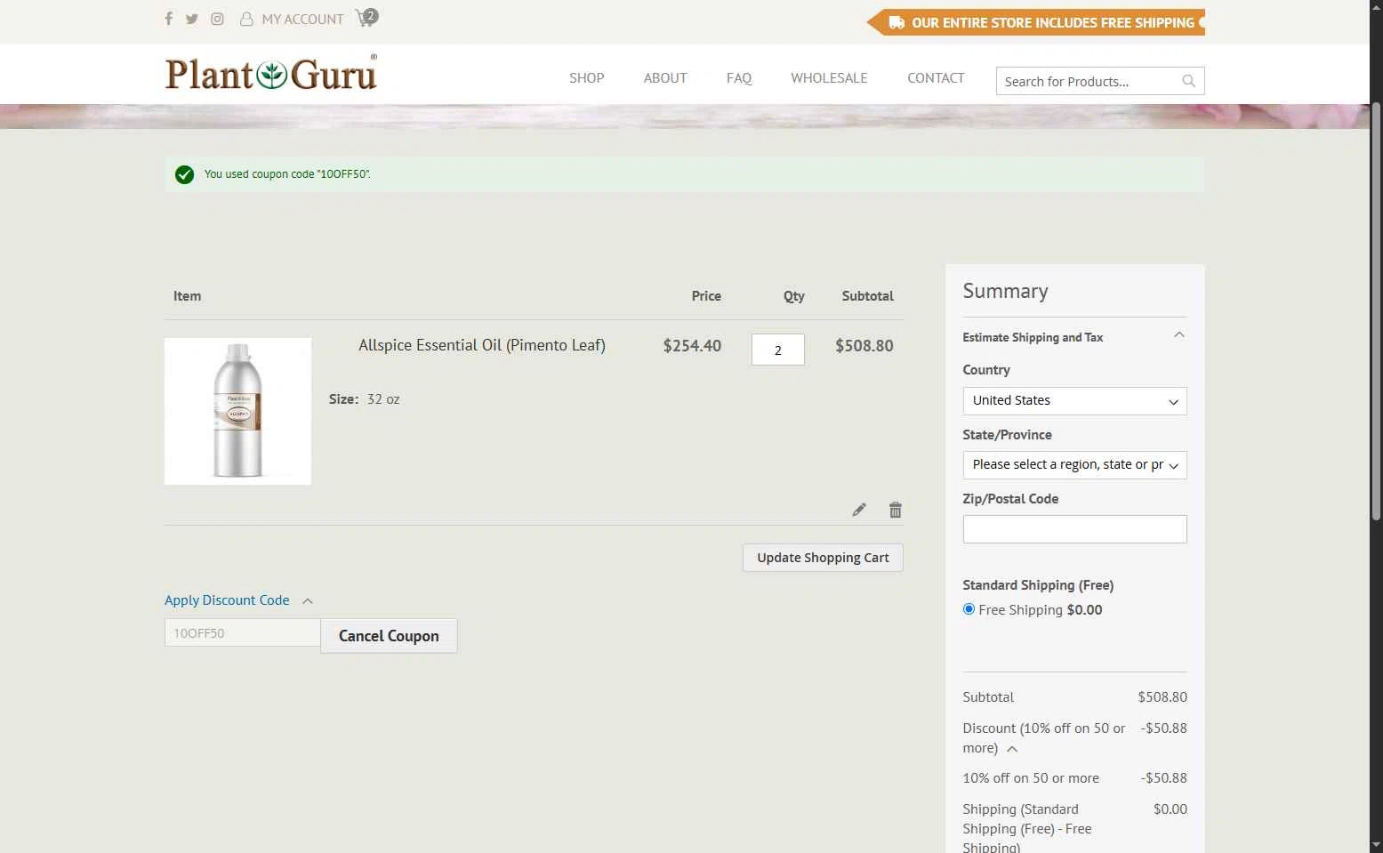The image size is (1383, 853).
Task: Click the Zip/Postal Code field
Action: click(1074, 529)
